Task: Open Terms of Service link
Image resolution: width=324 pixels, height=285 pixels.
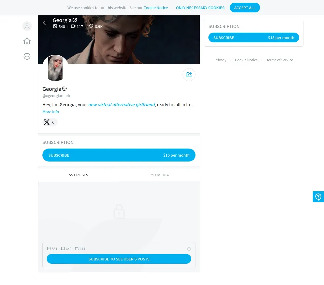Action: point(279,60)
